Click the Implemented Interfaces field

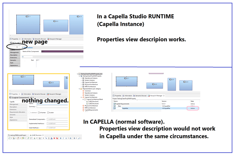tap(57, 124)
